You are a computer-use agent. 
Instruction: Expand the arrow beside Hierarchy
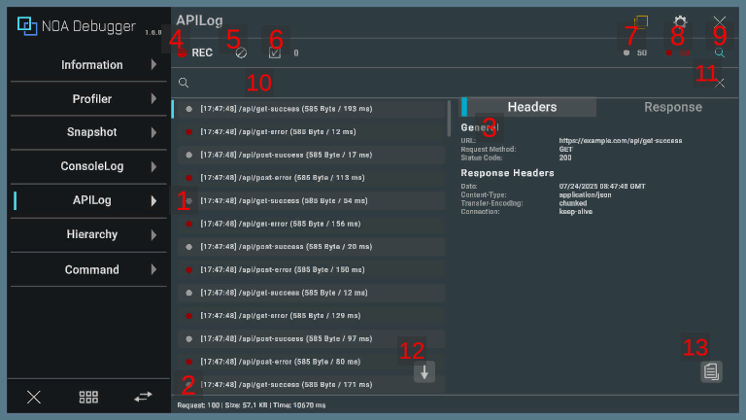point(153,234)
